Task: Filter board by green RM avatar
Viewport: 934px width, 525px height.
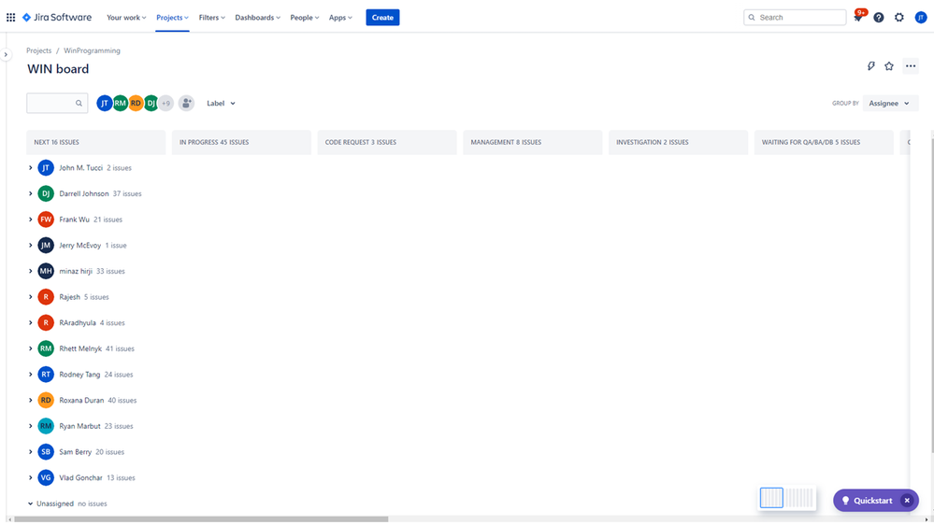Action: coord(121,103)
